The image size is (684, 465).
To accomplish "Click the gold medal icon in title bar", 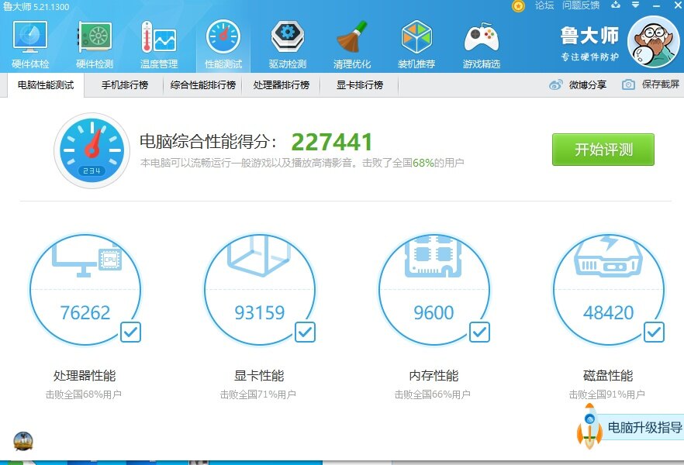I will pos(519,6).
